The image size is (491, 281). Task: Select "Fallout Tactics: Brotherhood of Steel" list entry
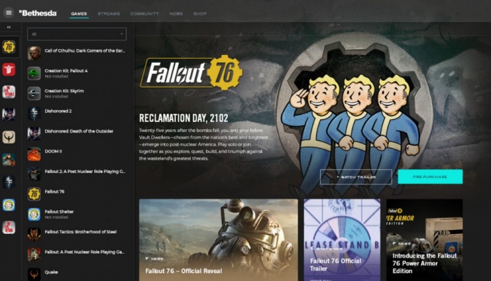77,234
